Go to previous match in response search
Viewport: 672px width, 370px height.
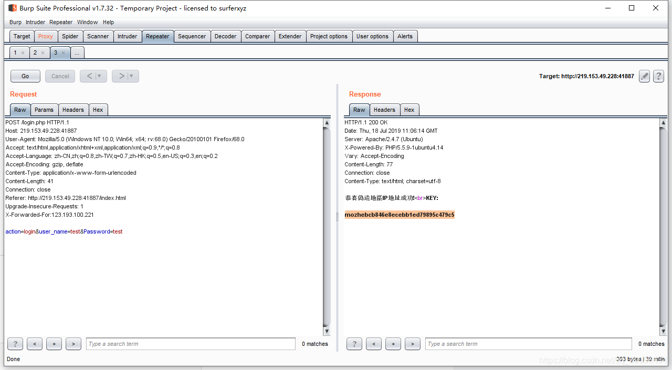(x=374, y=344)
